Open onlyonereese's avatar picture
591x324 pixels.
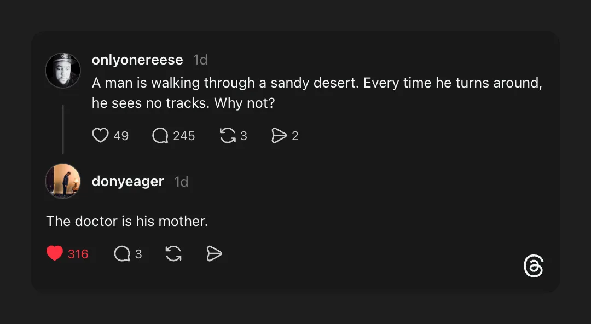tap(63, 70)
